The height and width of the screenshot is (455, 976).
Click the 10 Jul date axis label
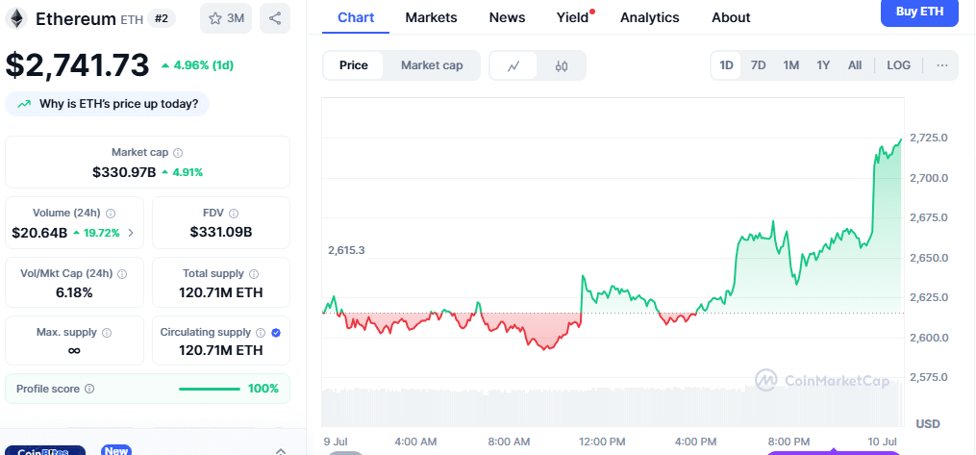(882, 442)
